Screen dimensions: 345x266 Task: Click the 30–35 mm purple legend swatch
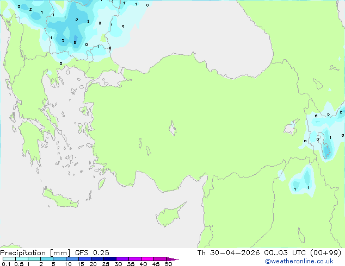tap(122, 259)
